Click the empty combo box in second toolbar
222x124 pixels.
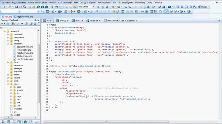pos(10,11)
